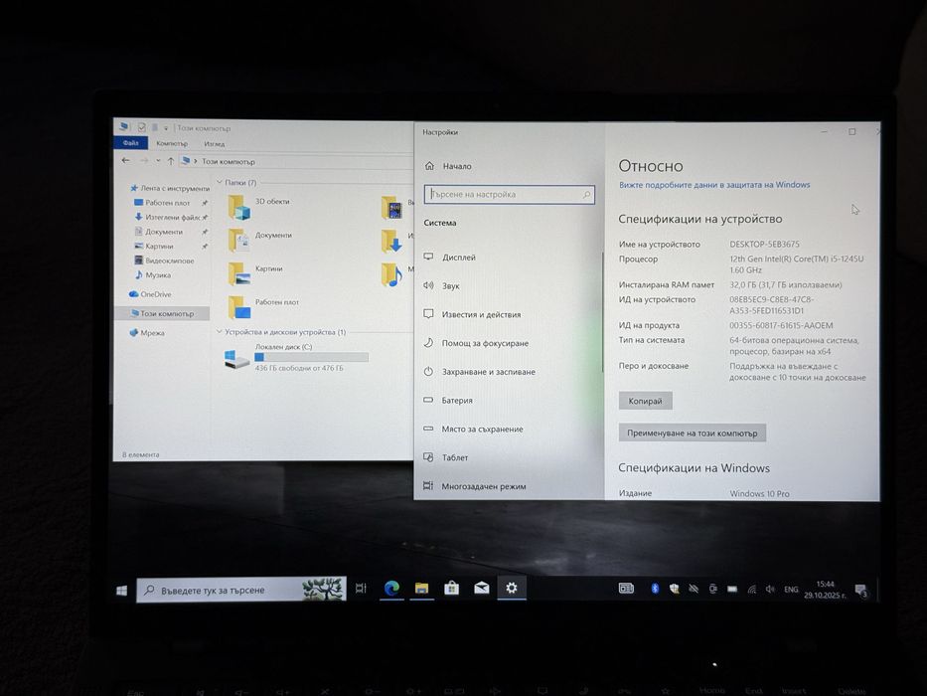Open Microsoft Store from the taskbar
Viewport: 927px width, 696px height.
(452, 588)
